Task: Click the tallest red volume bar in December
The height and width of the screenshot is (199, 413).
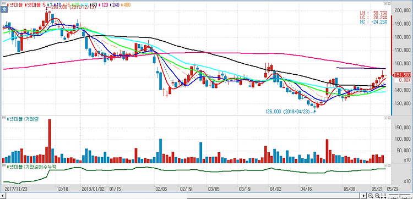Action: 50,141
